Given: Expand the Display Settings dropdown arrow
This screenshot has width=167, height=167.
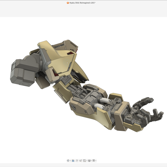Looking at the screenshot, I should pos(91,161).
